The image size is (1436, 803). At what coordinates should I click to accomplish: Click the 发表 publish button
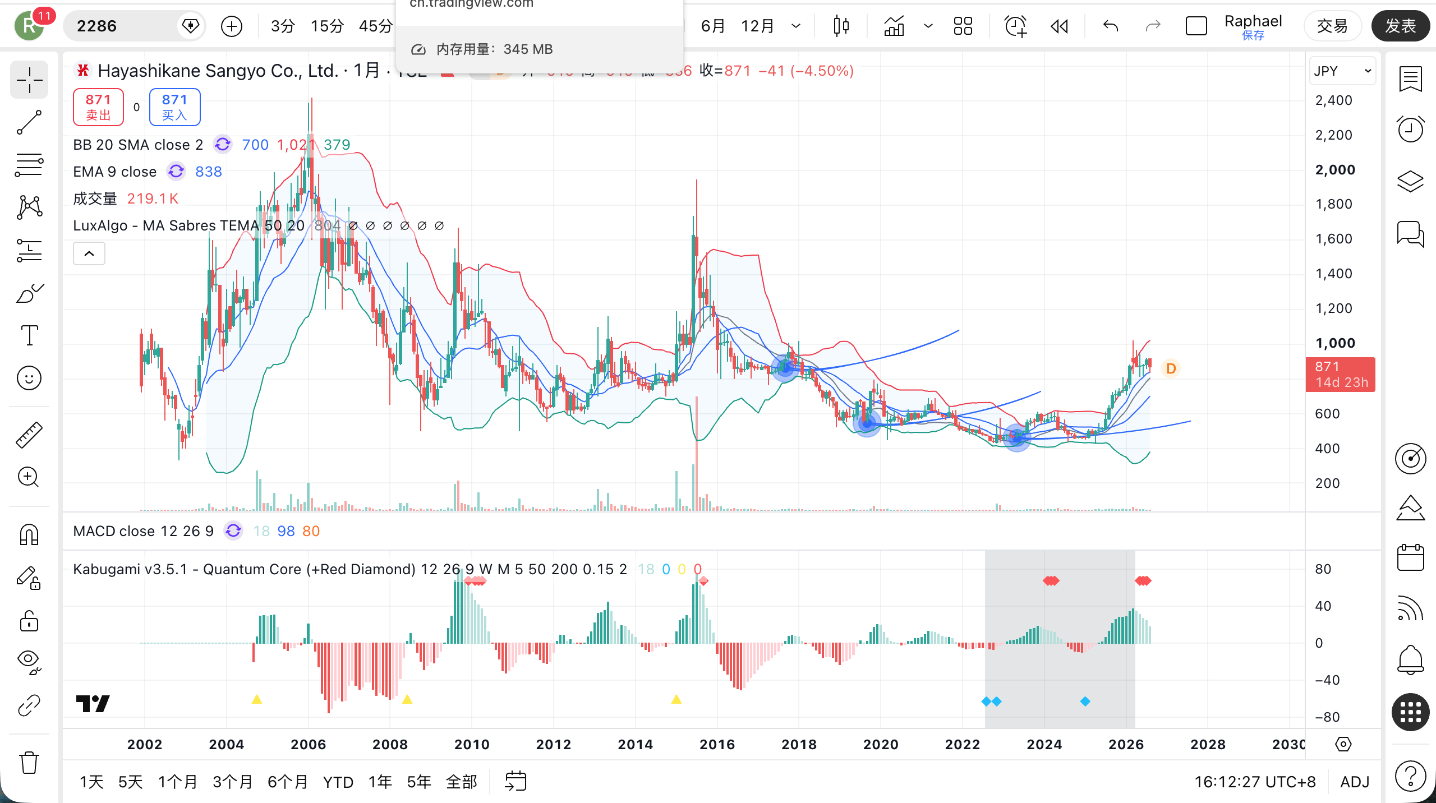(x=1400, y=26)
